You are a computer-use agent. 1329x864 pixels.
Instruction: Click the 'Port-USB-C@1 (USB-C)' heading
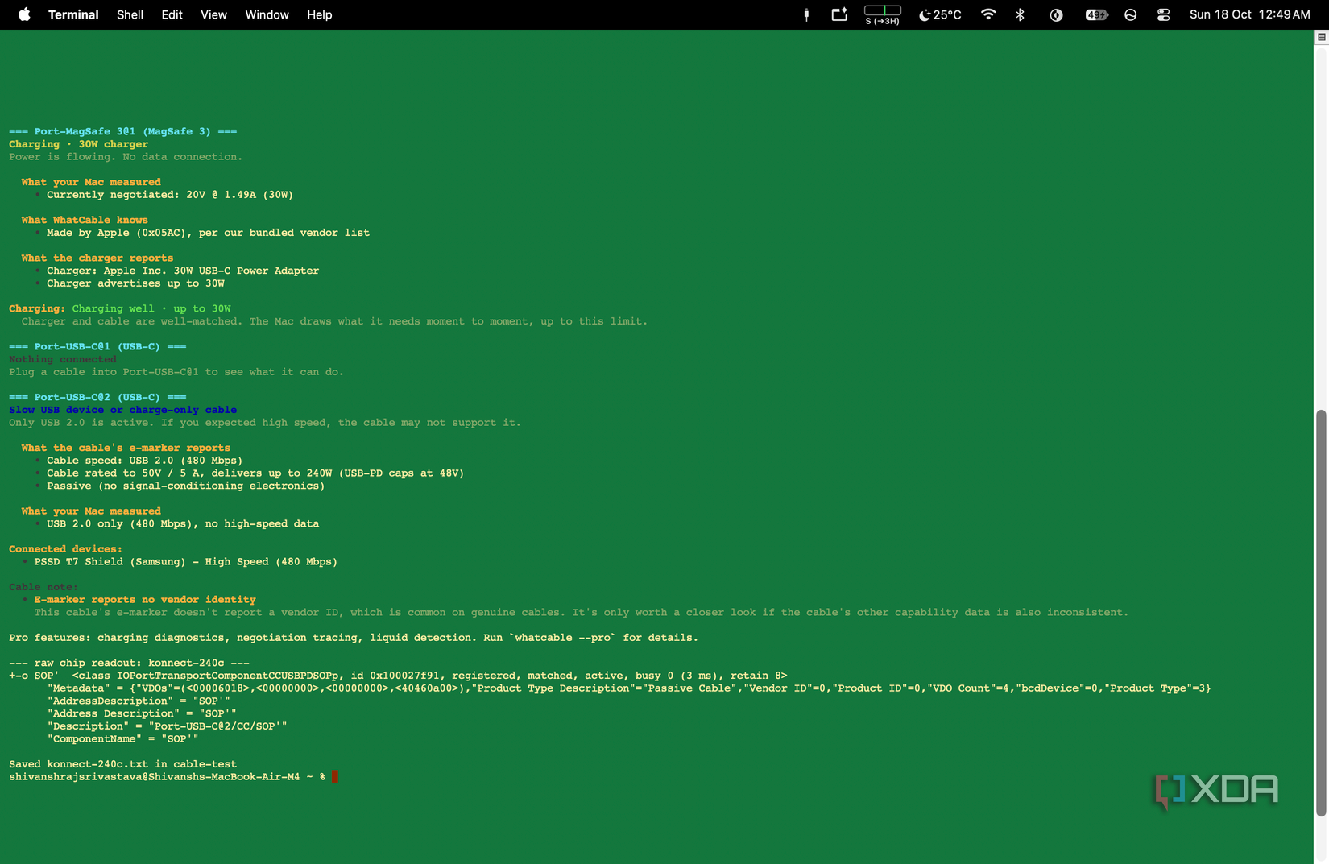[97, 346]
